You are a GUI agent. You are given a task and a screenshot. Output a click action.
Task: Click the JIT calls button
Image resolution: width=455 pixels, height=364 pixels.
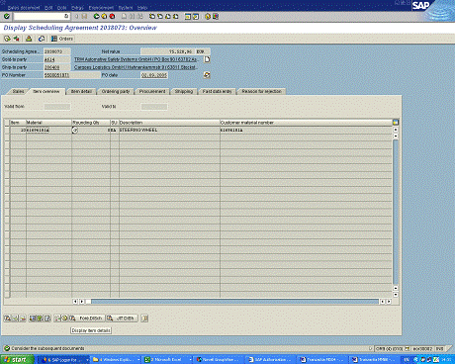[122, 318]
